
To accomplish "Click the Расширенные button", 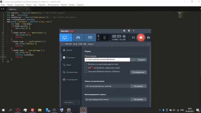I will click(139, 72).
